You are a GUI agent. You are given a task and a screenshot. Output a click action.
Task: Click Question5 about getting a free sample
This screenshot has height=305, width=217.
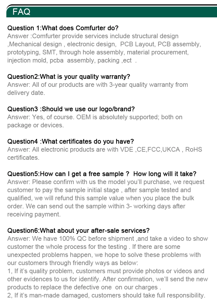68,174
